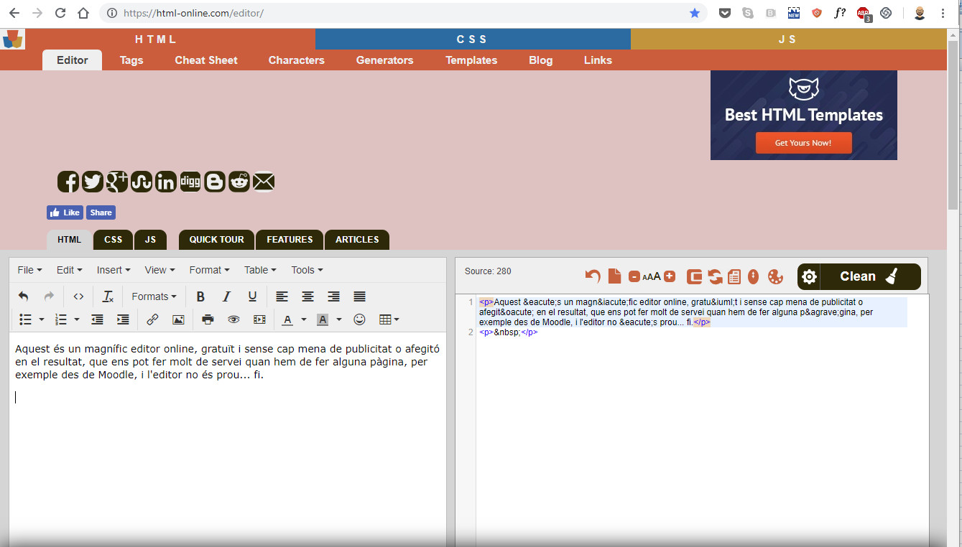Open the text color picker arrow
This screenshot has width=962, height=547.
coord(304,319)
